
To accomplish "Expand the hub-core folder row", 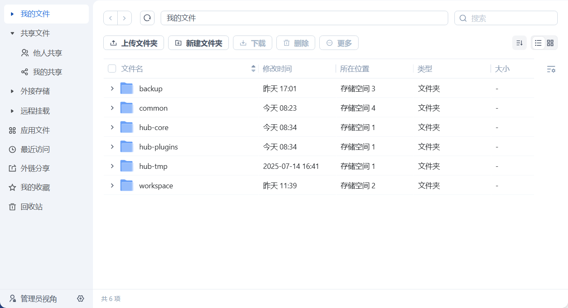I will click(x=112, y=127).
